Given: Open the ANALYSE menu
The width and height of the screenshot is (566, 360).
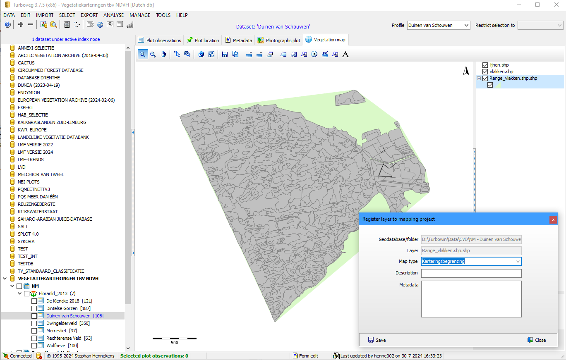Looking at the screenshot, I should [x=113, y=15].
